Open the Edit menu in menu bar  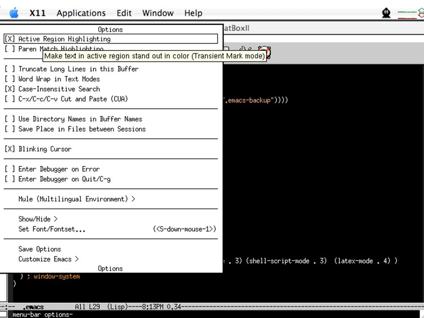point(124,13)
